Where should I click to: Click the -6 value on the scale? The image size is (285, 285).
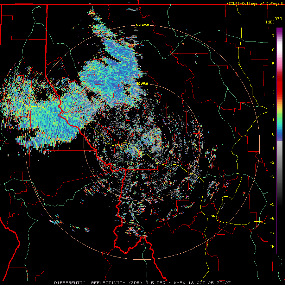pos(272,218)
